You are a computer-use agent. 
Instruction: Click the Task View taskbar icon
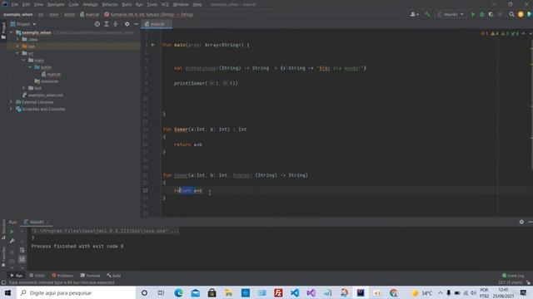pyautogui.click(x=161, y=292)
